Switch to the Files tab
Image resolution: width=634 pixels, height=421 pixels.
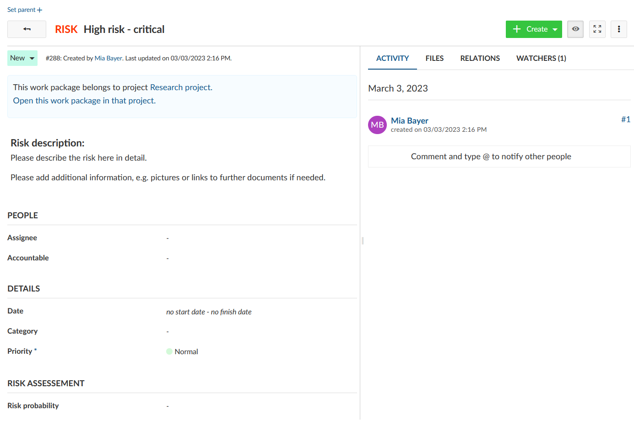[434, 59]
